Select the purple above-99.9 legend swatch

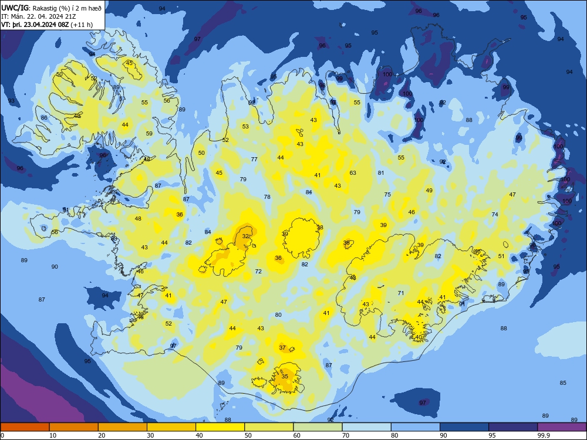562,427
